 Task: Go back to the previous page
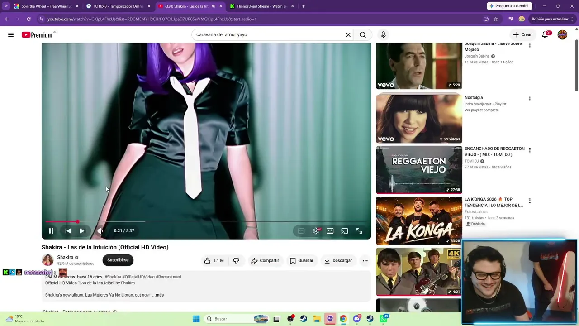click(x=7, y=19)
